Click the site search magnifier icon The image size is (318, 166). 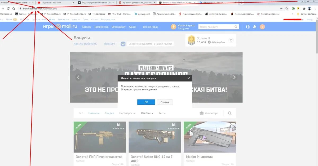click(236, 27)
